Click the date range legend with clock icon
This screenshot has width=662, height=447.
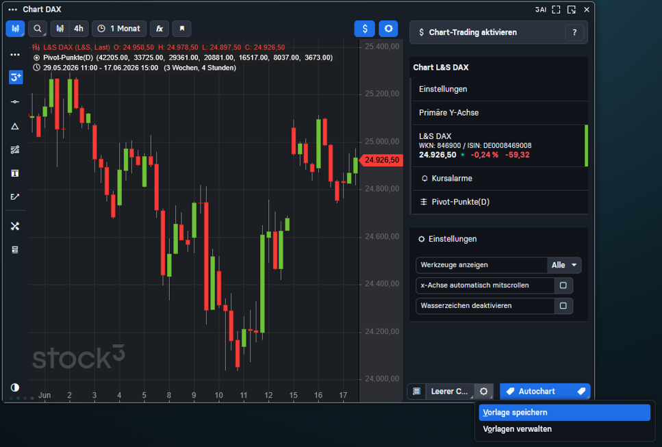click(135, 68)
